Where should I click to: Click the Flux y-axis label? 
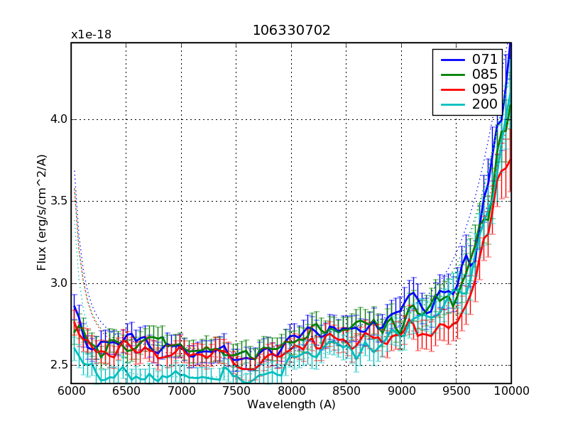coord(43,213)
